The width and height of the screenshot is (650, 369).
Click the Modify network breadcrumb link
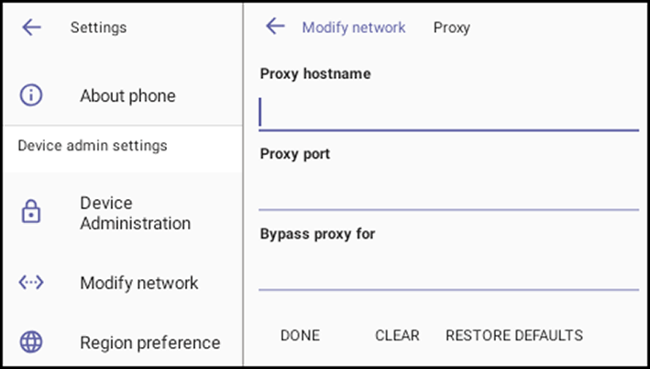[354, 28]
